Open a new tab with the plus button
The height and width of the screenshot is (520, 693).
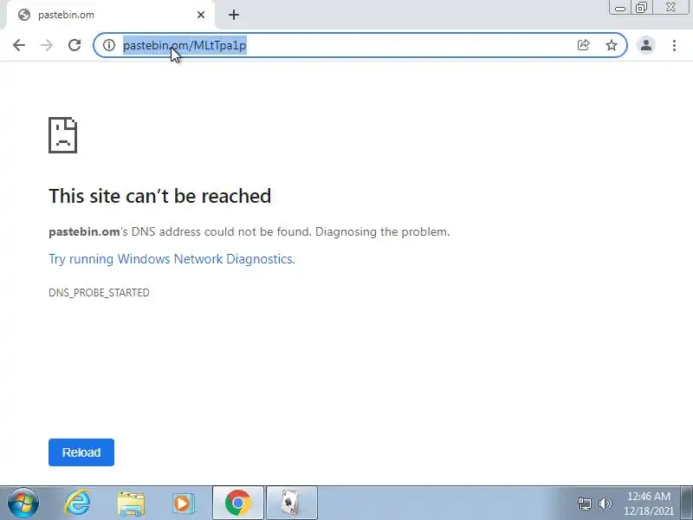click(234, 15)
